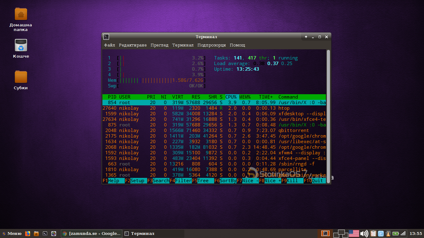Open the Преглед menu

(x=160, y=45)
